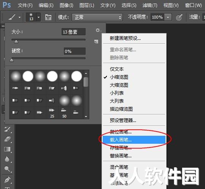Open the 窗口(W) menu
Image resolution: width=205 pixels, height=189 pixels.
[193, 5]
